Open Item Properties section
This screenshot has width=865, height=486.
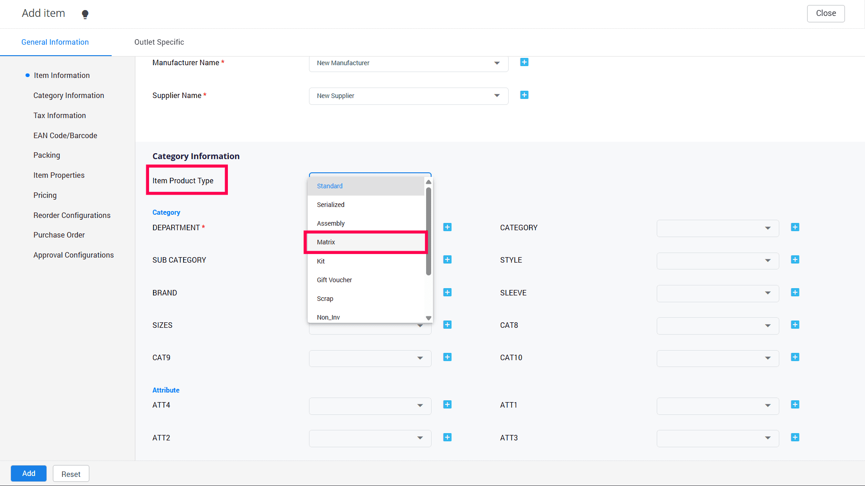[59, 175]
